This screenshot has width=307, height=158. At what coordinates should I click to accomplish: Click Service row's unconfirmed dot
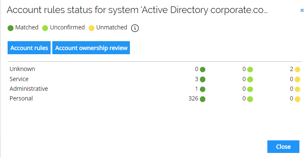pyautogui.click(x=250, y=79)
